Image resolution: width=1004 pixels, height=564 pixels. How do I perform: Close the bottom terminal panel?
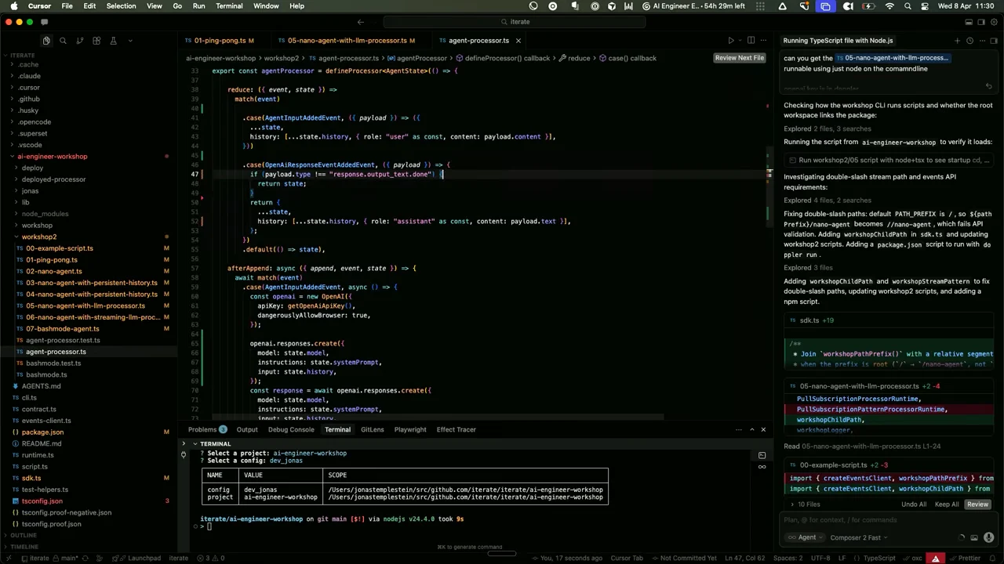coord(763,429)
